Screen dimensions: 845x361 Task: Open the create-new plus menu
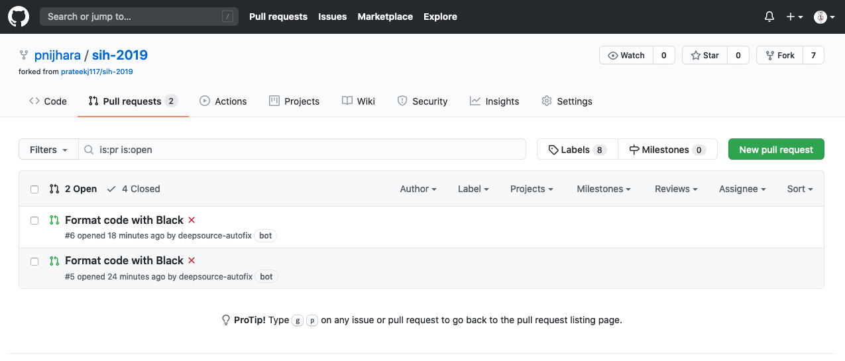tap(794, 17)
